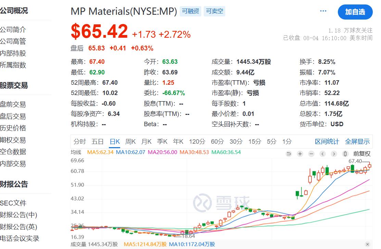Click the 67.40 high marker on chart

click(x=355, y=161)
